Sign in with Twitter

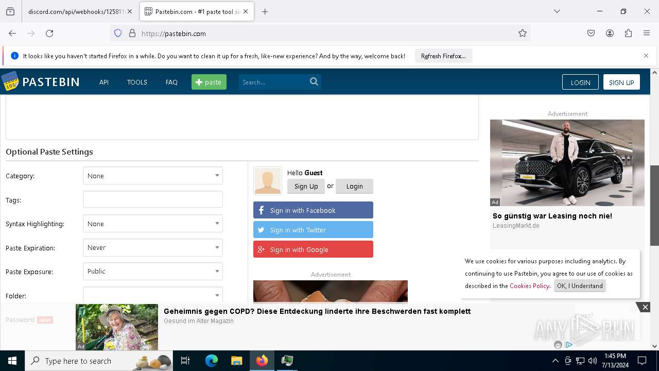pos(313,230)
